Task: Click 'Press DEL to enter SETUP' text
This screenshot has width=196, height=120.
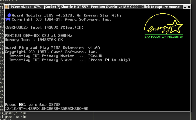Action: coord(33,105)
